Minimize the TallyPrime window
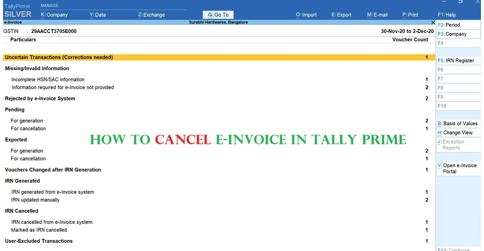 coord(444,2)
